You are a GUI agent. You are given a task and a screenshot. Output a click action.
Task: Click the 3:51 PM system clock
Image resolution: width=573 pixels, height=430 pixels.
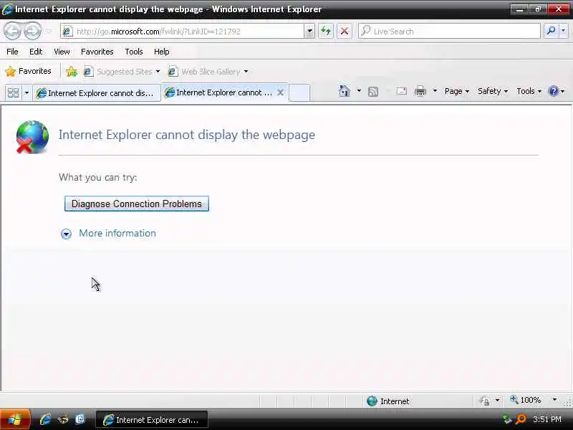[x=547, y=419]
